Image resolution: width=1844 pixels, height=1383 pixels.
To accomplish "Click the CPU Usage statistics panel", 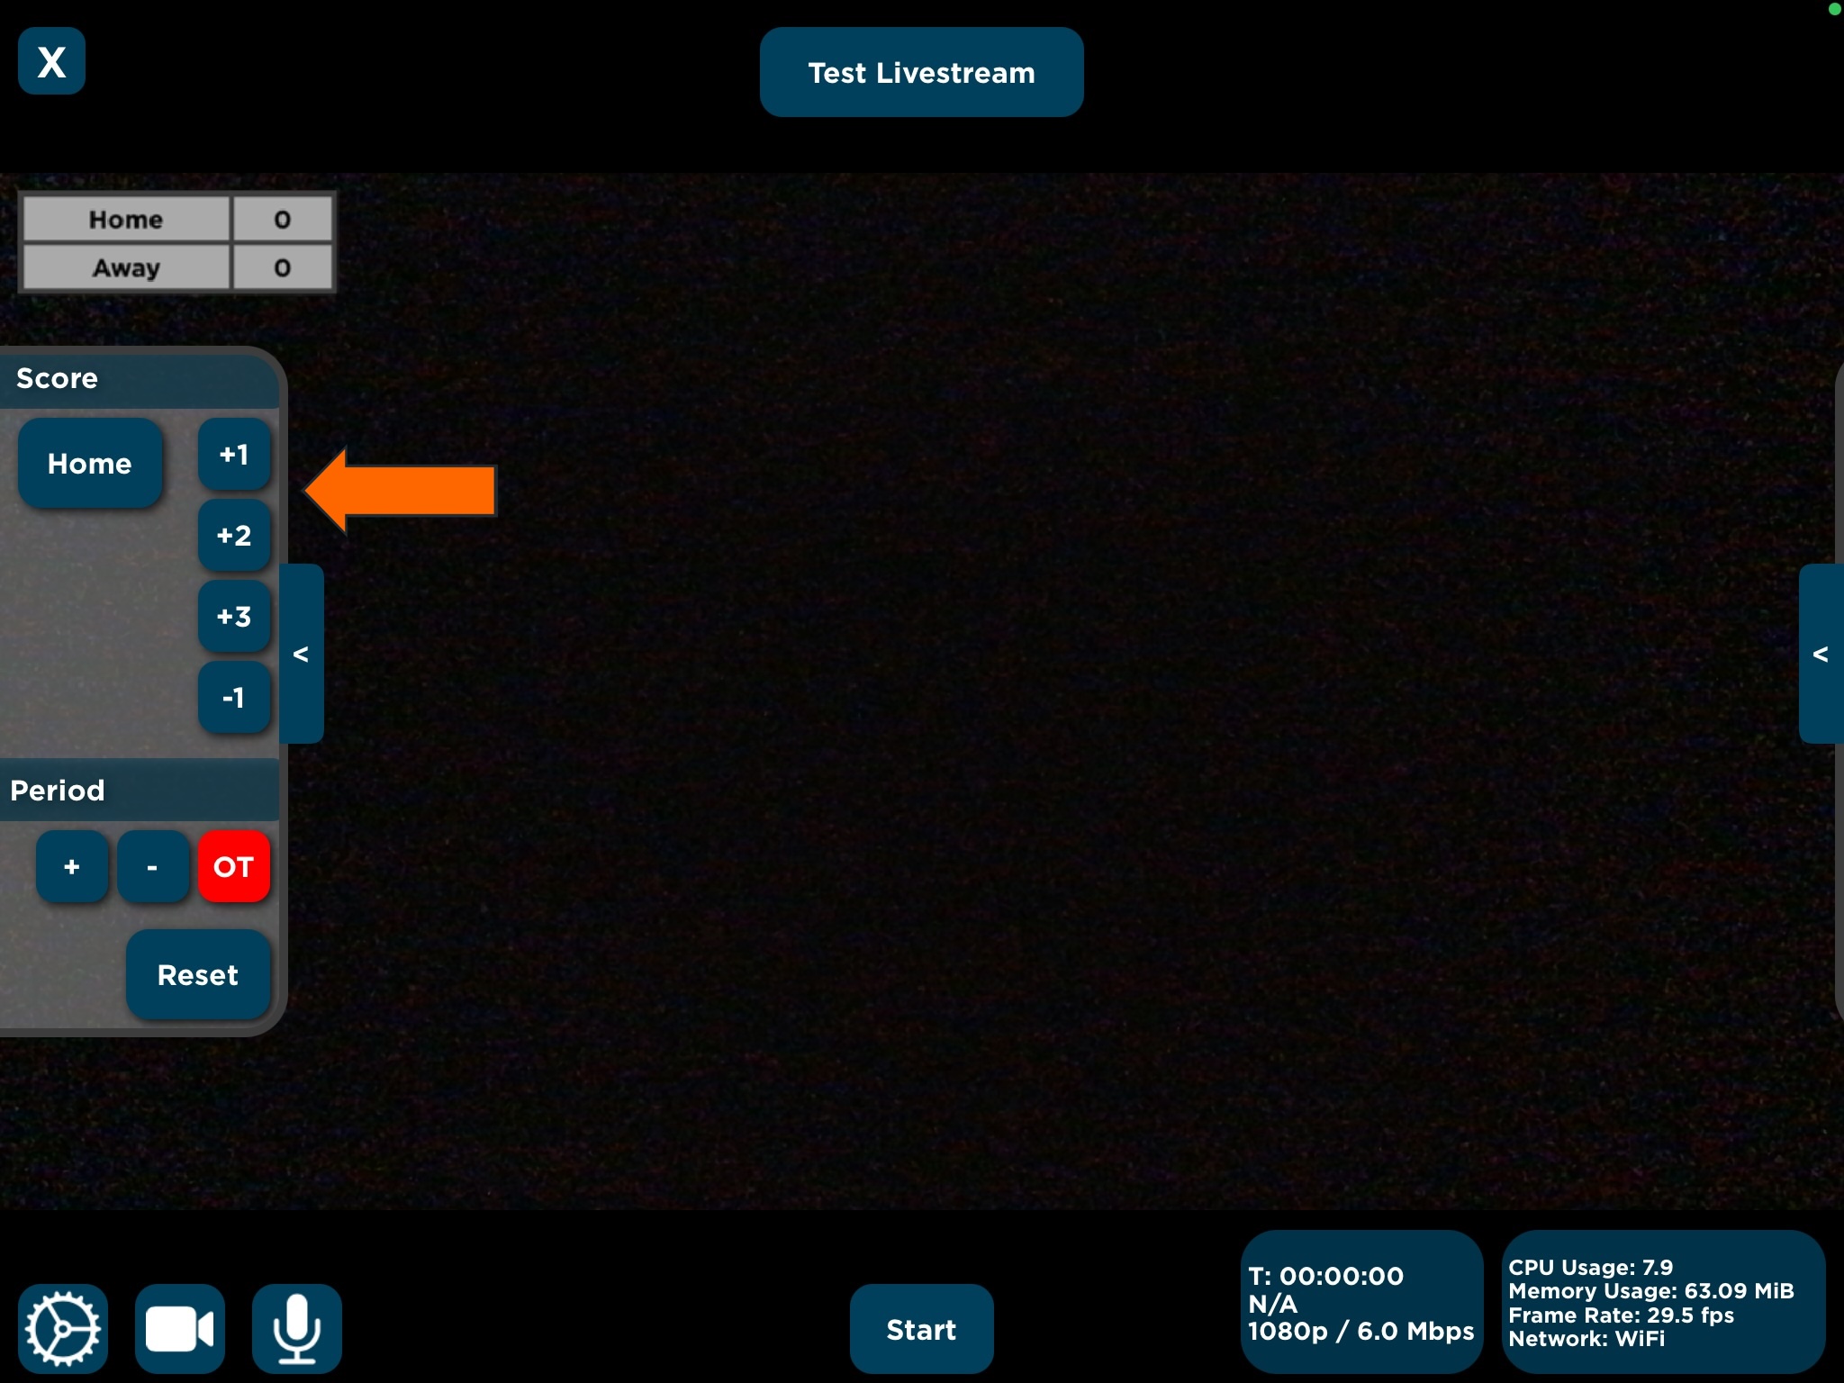I will click(x=1666, y=1301).
